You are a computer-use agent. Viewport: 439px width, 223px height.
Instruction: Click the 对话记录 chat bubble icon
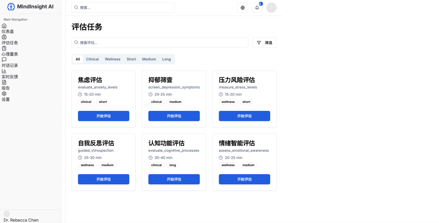click(x=4, y=60)
